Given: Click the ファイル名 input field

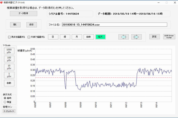Looking at the screenshot, I should point(115,25).
